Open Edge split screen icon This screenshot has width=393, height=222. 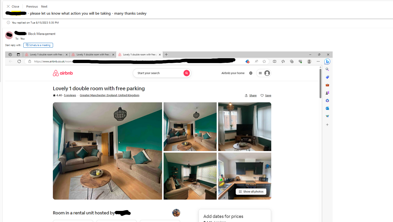274,61
